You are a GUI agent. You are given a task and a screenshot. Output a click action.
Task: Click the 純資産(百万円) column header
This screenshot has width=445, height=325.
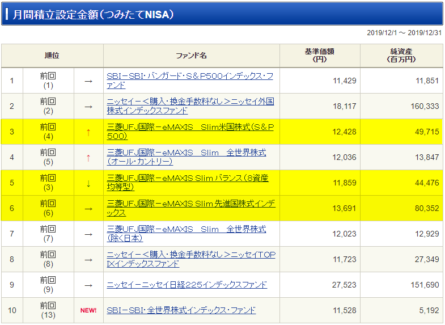401,56
